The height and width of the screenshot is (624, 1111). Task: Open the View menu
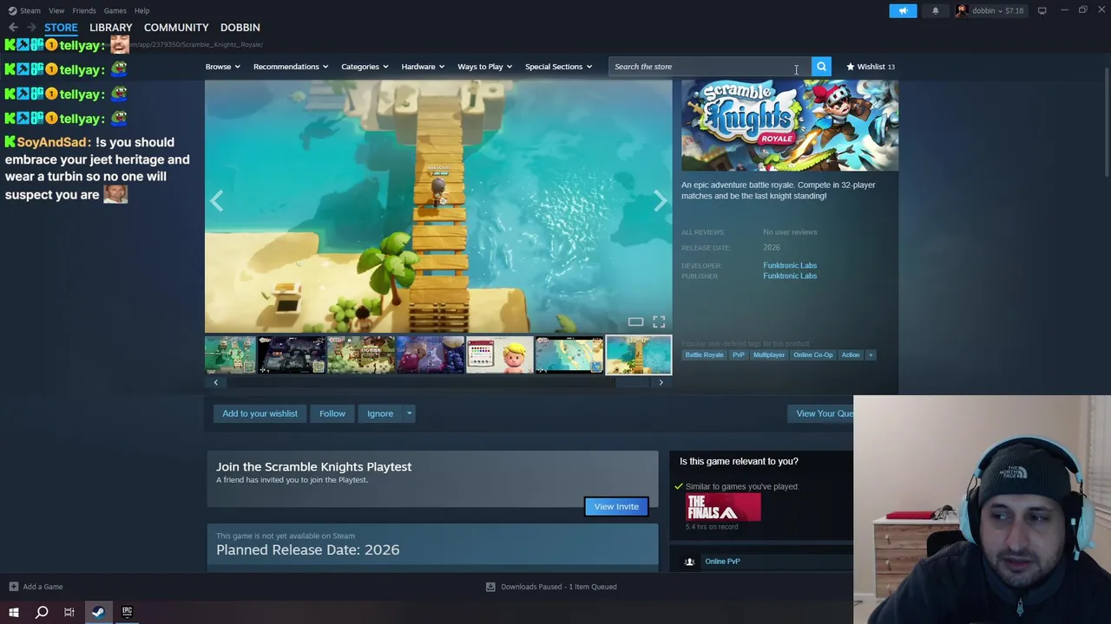coord(56,10)
